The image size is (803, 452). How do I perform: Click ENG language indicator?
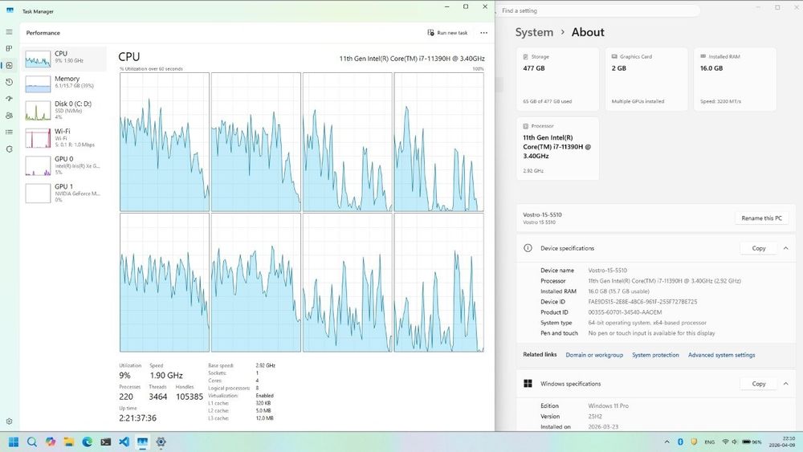[709, 442]
